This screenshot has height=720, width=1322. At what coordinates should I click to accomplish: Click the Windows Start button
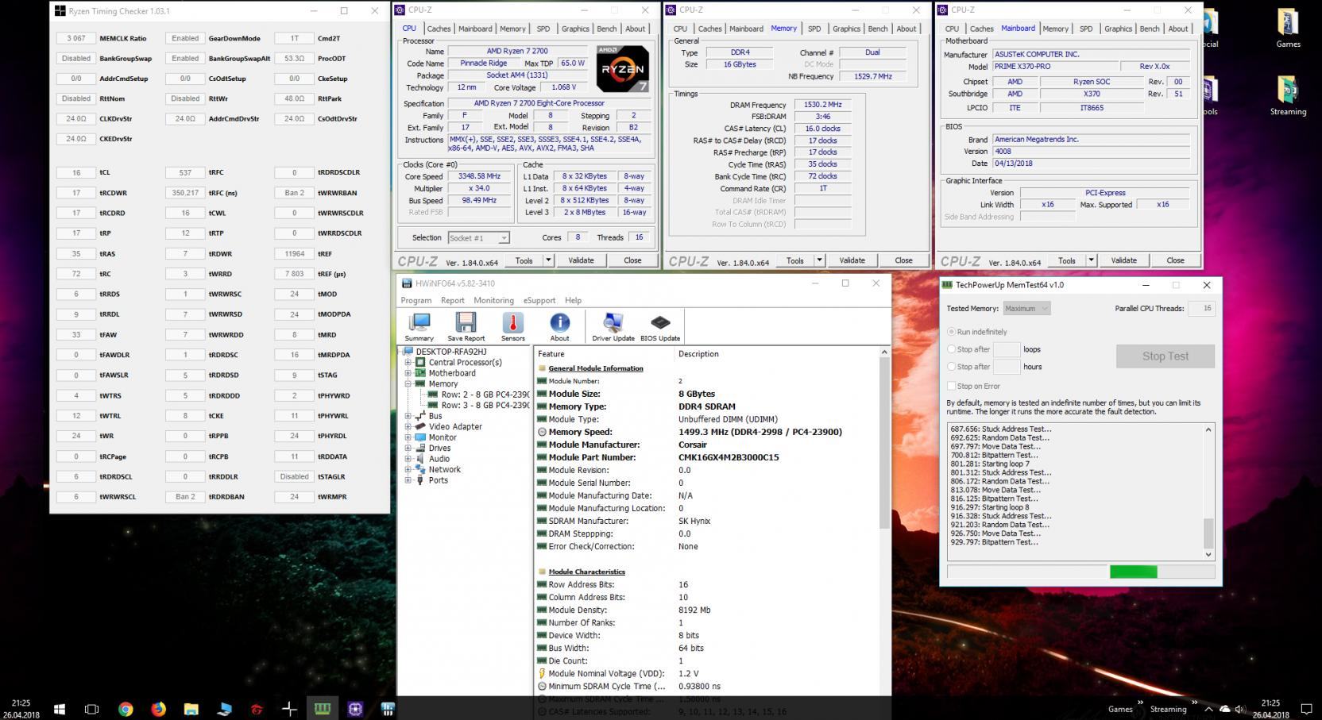pyautogui.click(x=60, y=709)
